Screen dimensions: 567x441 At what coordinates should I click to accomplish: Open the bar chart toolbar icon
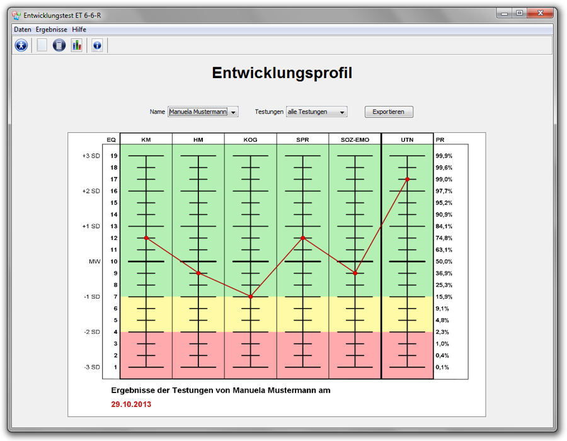(x=76, y=45)
